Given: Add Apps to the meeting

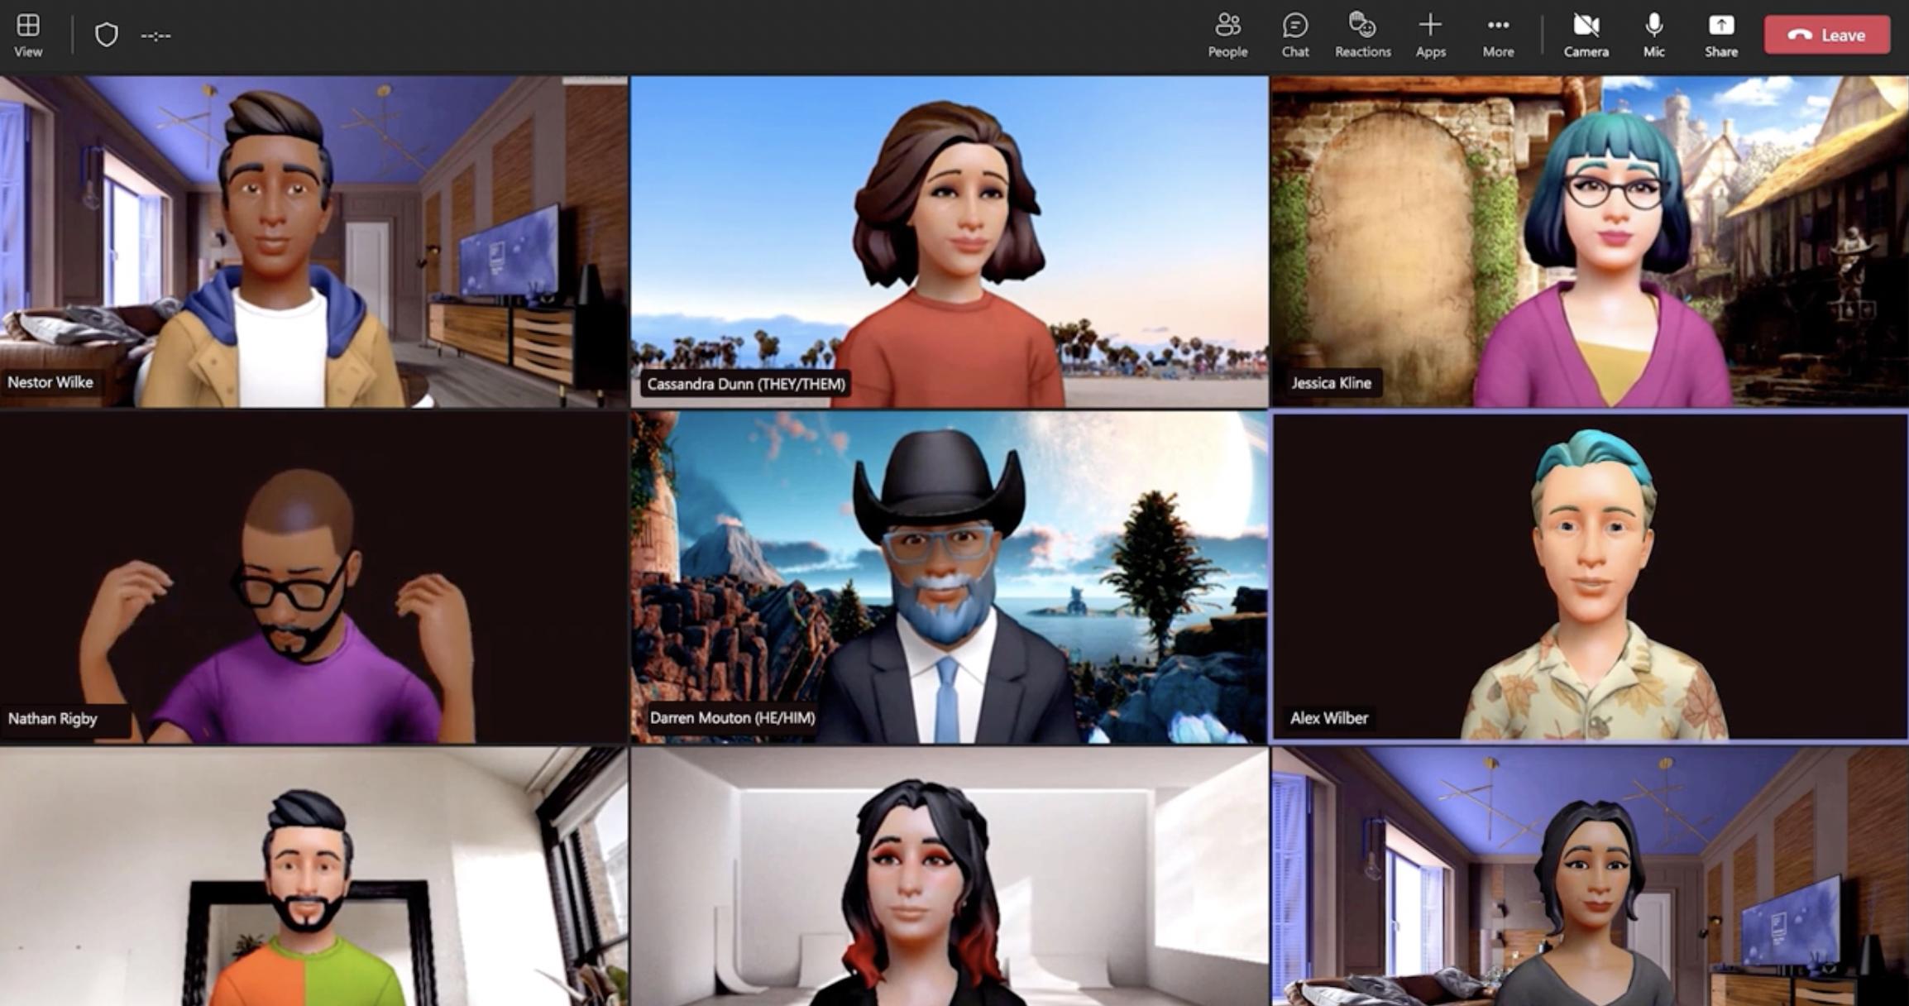Looking at the screenshot, I should coord(1430,36).
